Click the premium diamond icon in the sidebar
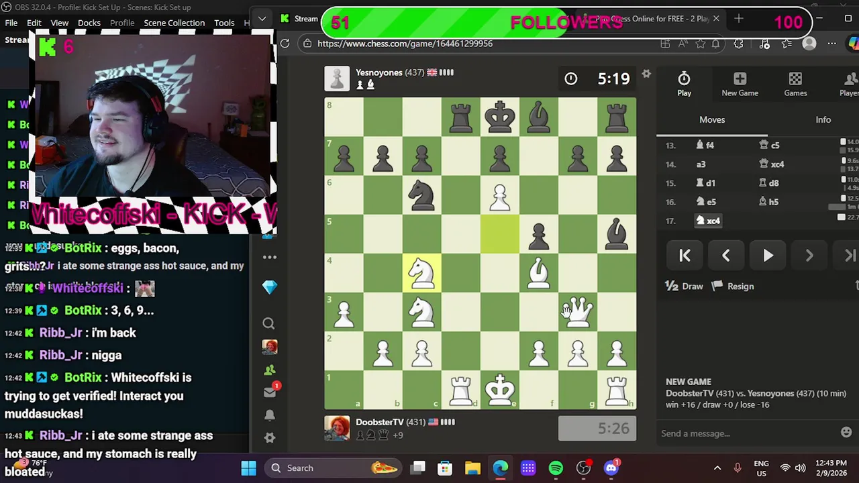 (269, 287)
